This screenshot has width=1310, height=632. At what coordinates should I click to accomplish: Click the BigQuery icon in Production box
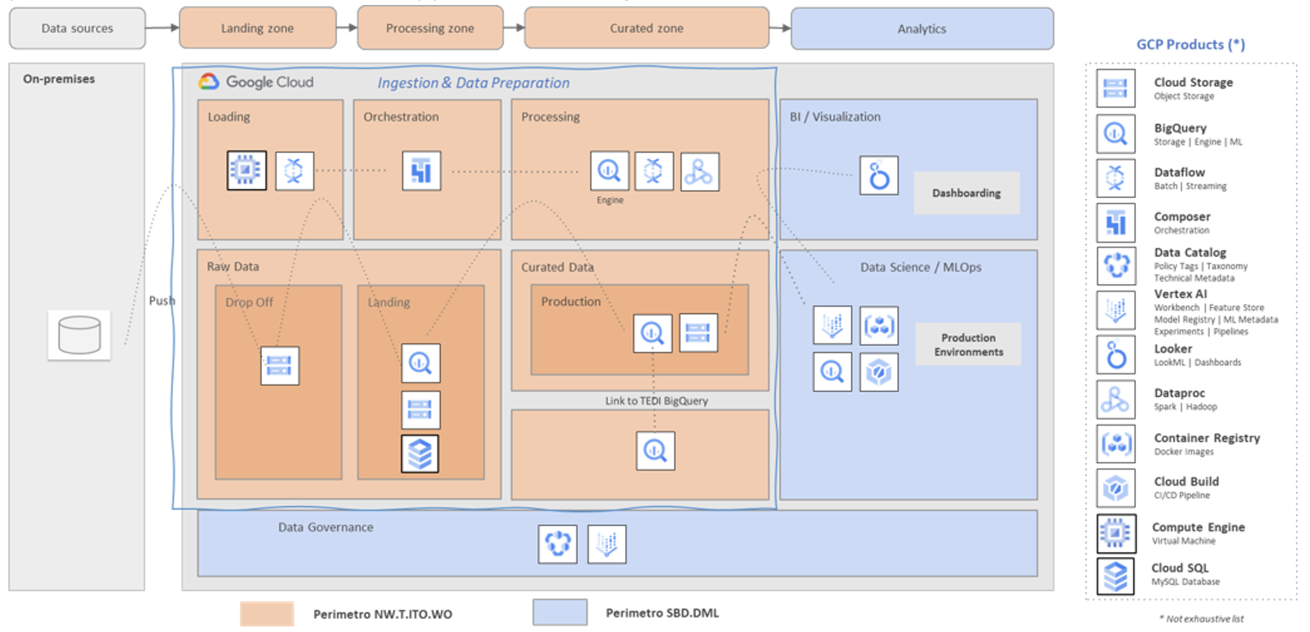(x=652, y=333)
